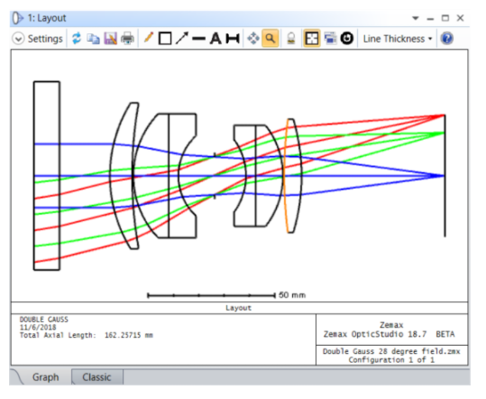
Task: Select the pencil annotation tool
Action: pyautogui.click(x=149, y=38)
